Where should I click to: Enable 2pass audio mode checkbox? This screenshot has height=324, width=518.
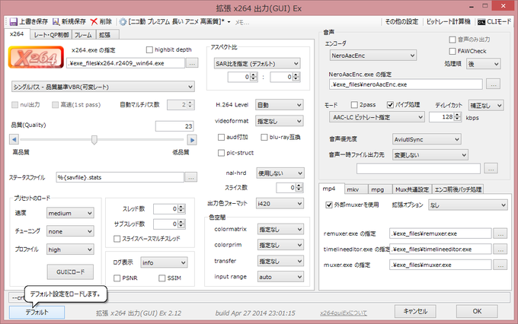[354, 105]
